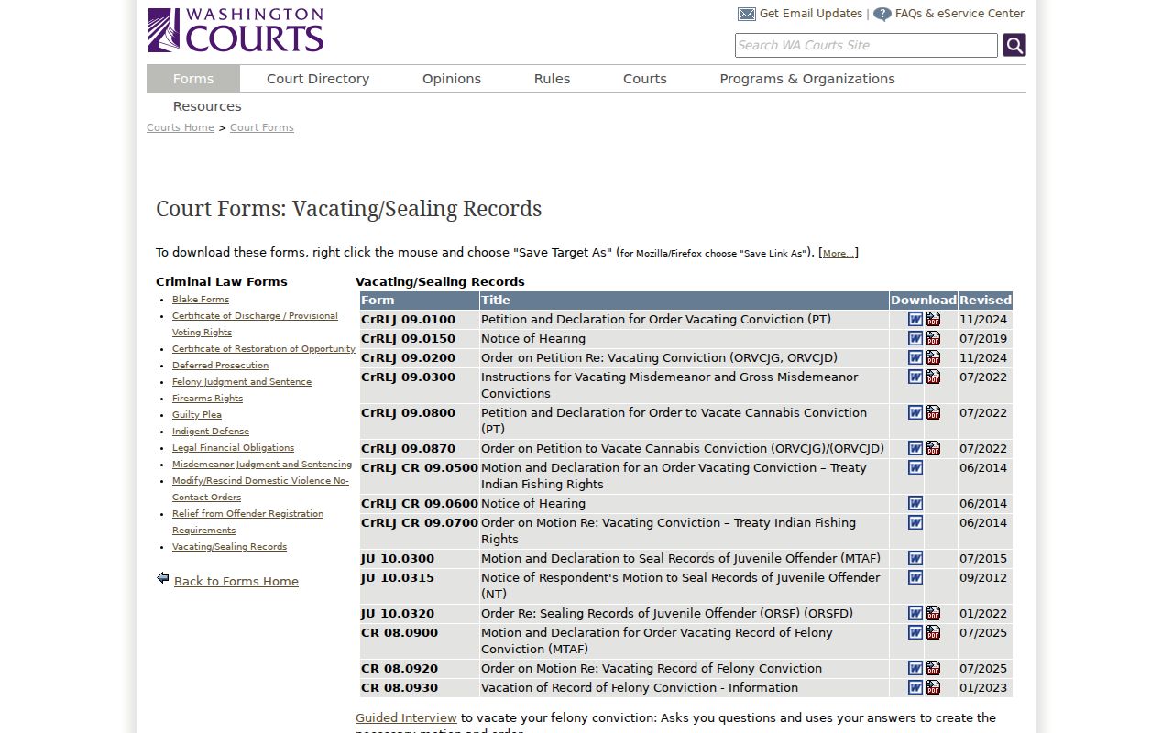1173x733 pixels.
Task: Open Certificate of Discharge / Provisional Voting Rights
Action: pos(255,324)
